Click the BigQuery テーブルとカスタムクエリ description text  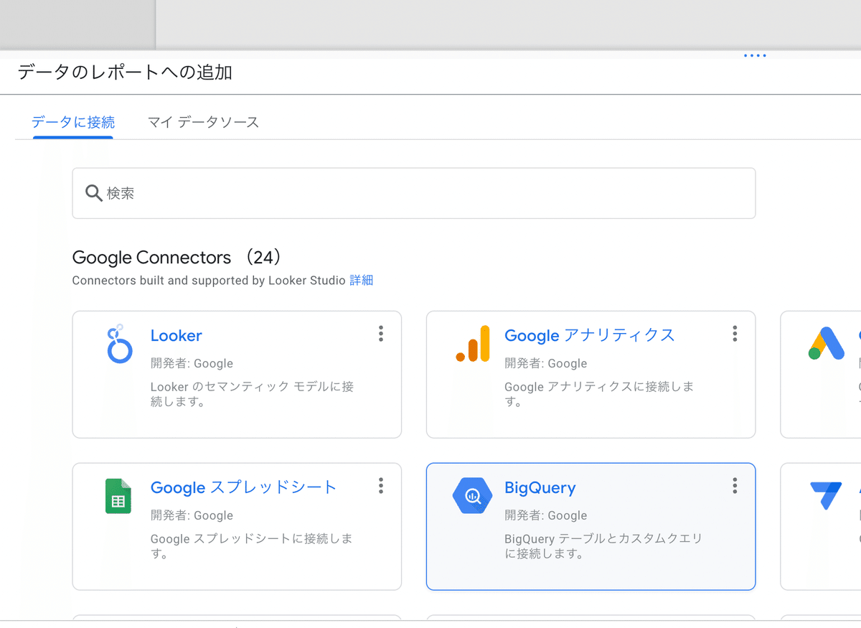603,546
